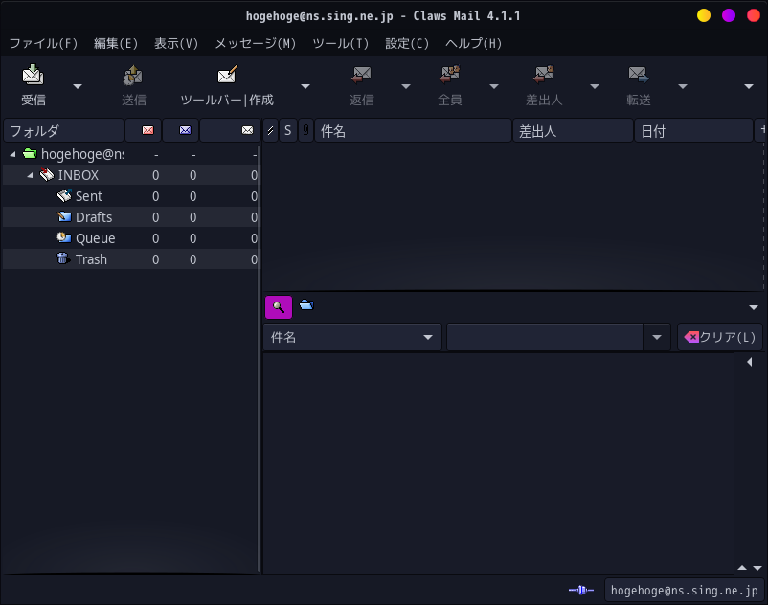The image size is (768, 605).
Task: Open the ファイル(F) menu
Action: 44,44
